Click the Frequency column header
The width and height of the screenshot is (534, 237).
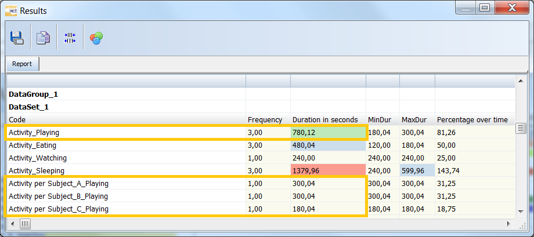point(268,119)
